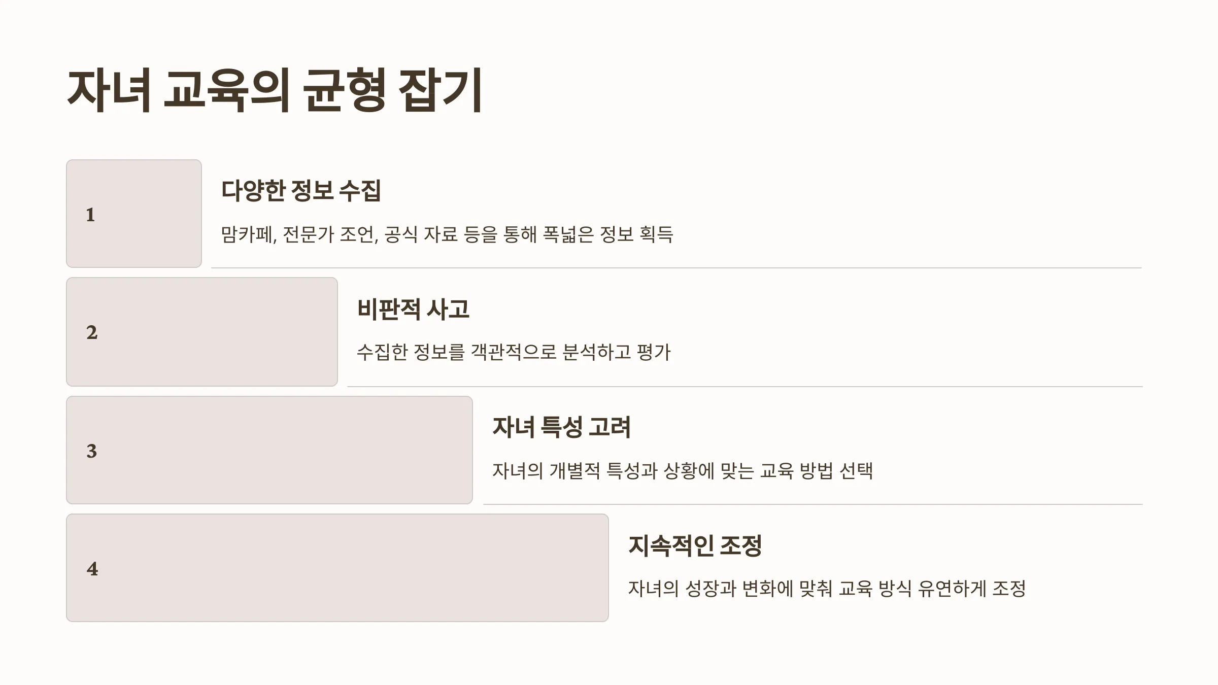Click the text about 자녀의 개별적 특성과 상황
The image size is (1218, 685).
tap(683, 471)
